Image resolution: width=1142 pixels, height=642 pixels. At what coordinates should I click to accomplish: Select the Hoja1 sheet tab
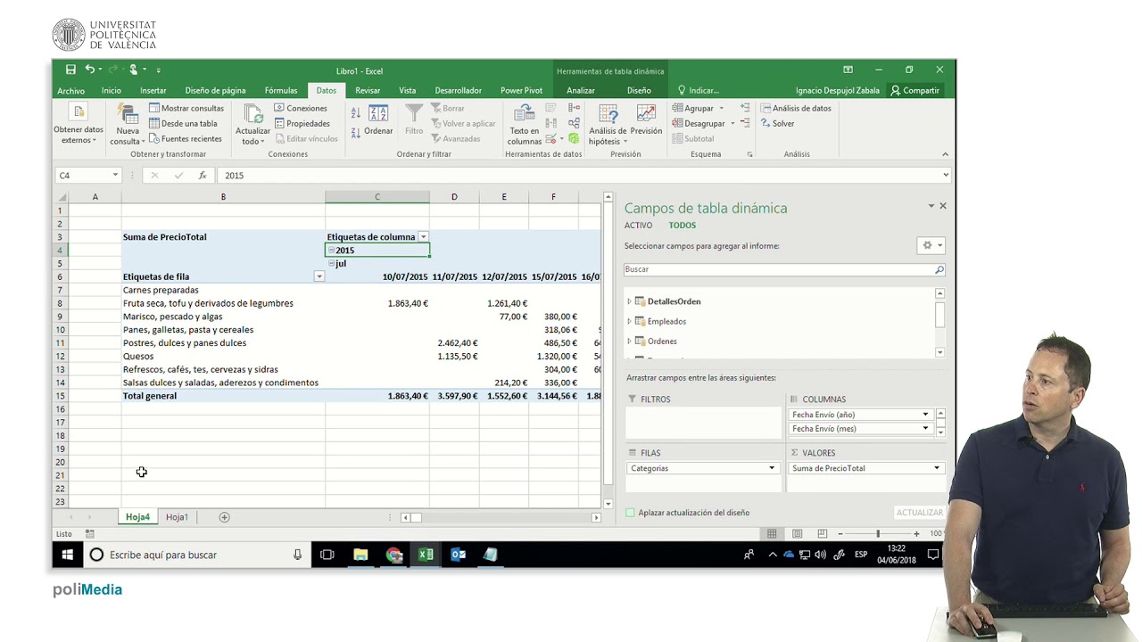click(x=177, y=517)
